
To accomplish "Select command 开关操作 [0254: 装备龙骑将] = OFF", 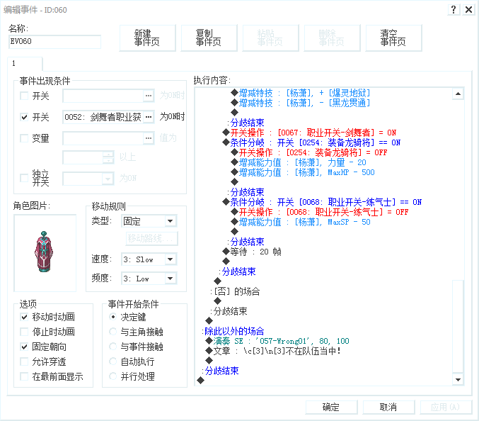I will point(309,152).
